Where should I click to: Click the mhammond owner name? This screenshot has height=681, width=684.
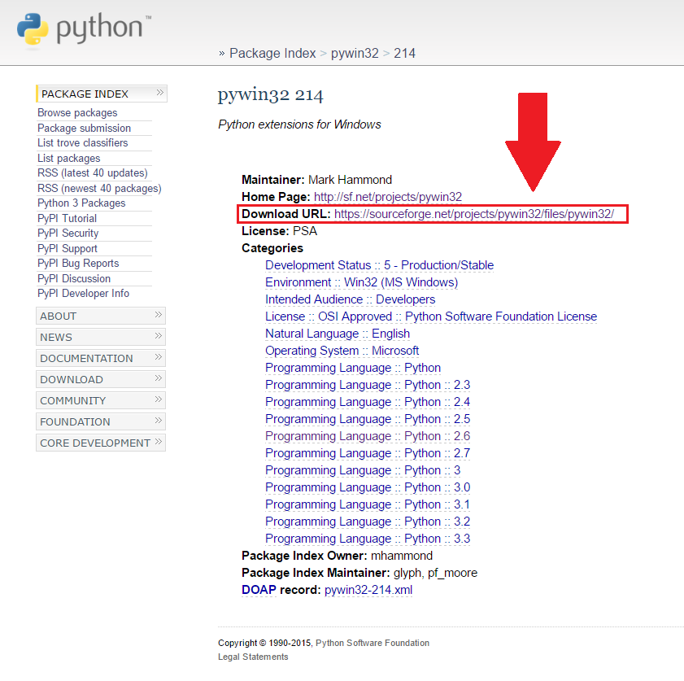point(402,556)
